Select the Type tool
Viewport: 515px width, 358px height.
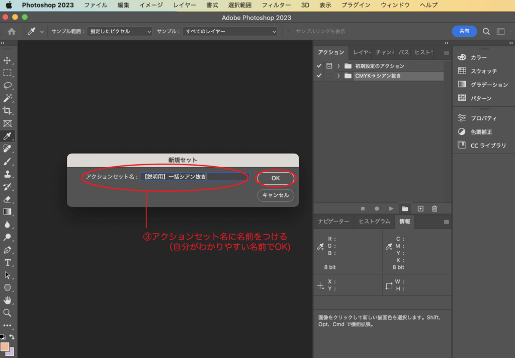tap(7, 262)
